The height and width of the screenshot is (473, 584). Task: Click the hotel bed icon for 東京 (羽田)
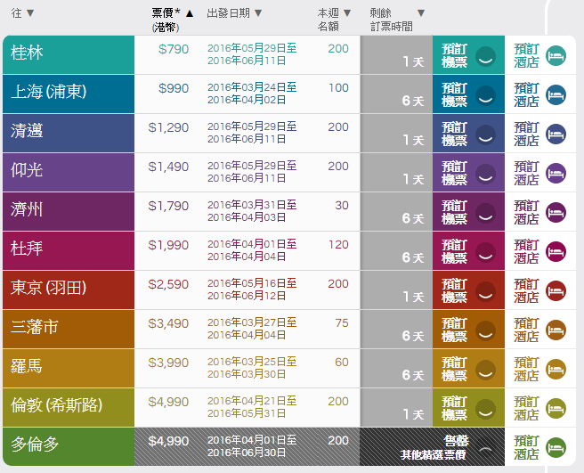(556, 290)
